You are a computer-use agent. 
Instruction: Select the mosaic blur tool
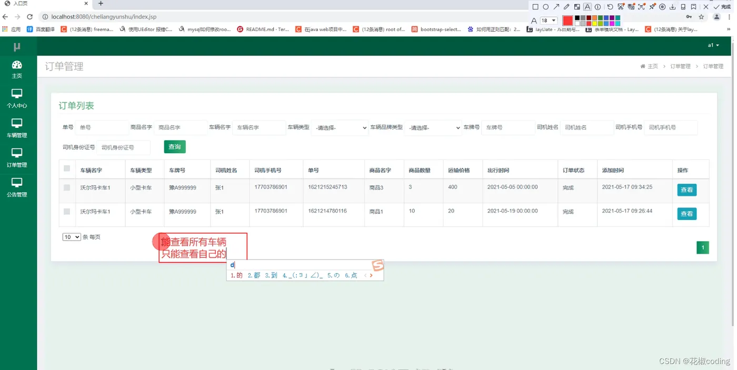coord(577,7)
